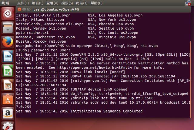The width and height of the screenshot is (194, 130).
Task: Click 'OpenVPN 2.3.2 x86_64-pc-linux-gnu' version text
Action: [106, 54]
